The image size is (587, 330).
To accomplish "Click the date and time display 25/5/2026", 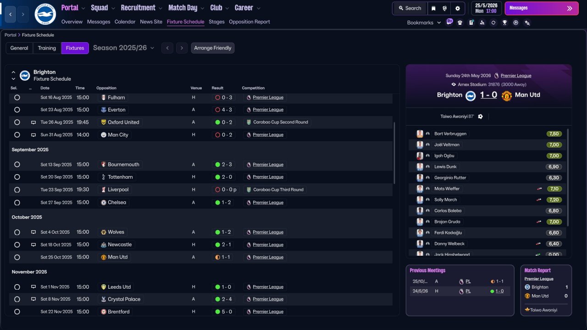I will pos(486,8).
